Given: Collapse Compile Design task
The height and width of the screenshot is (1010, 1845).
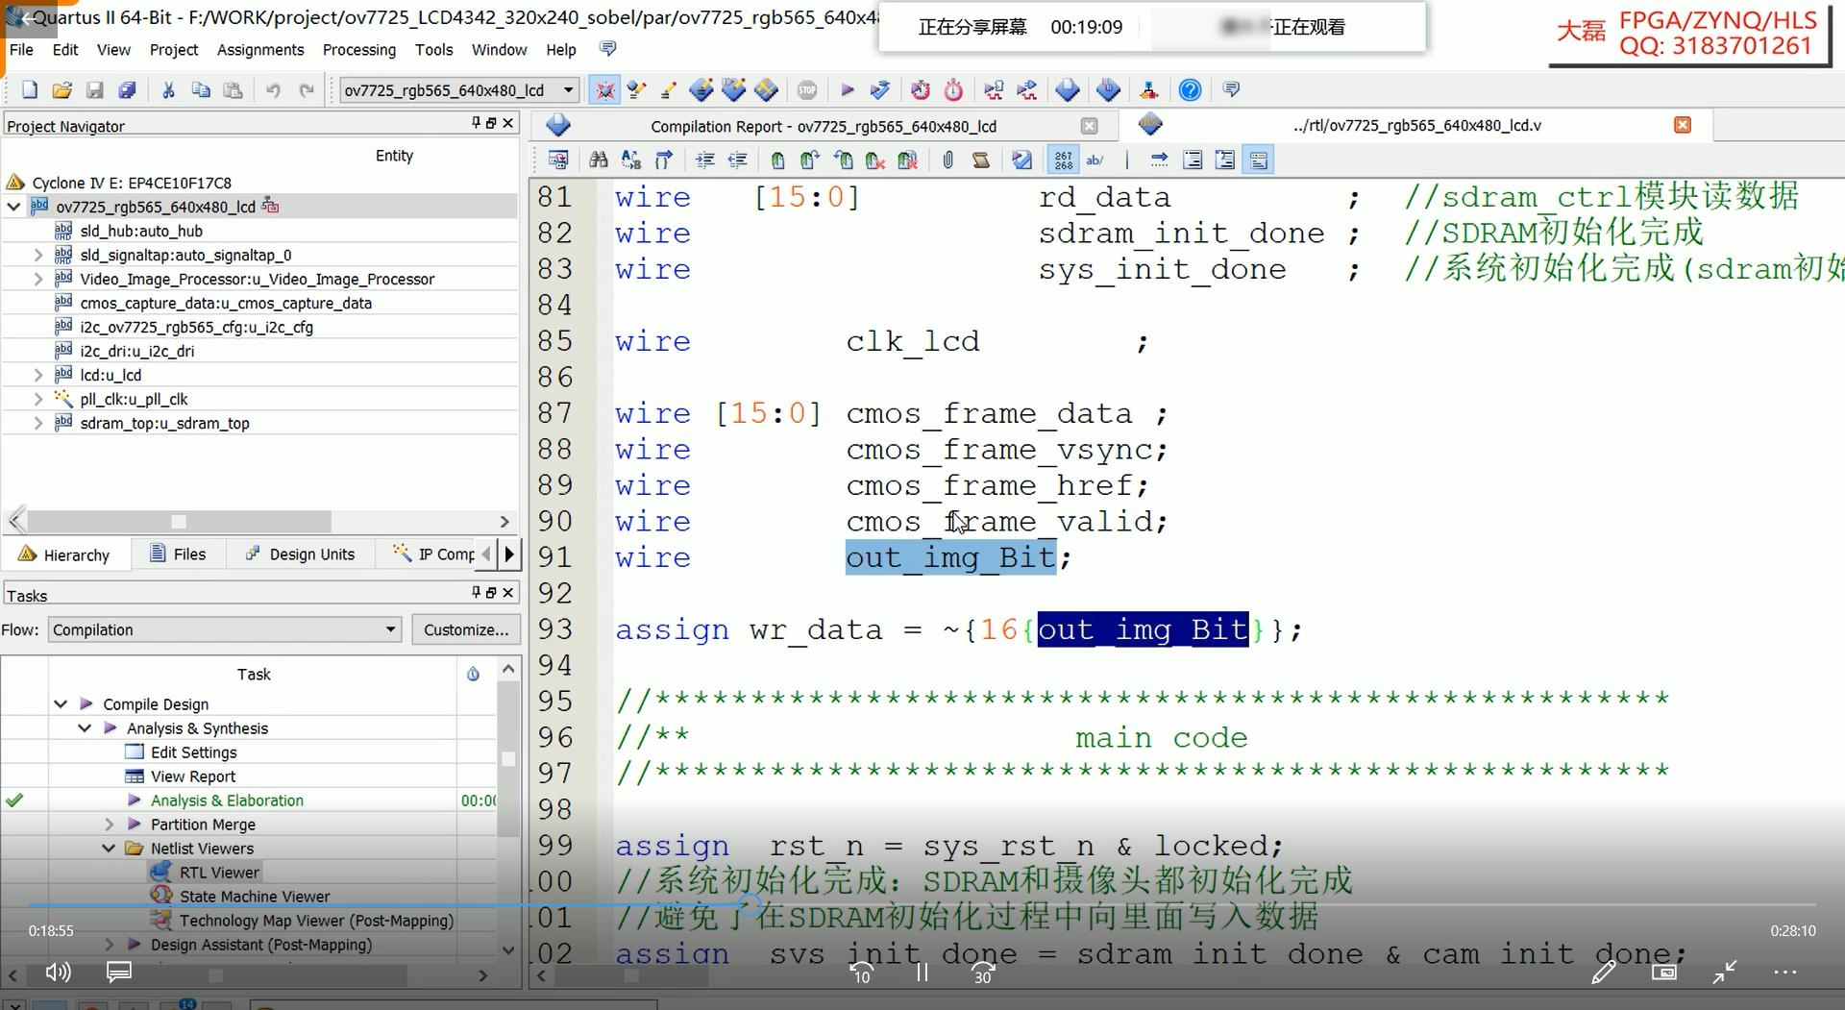Looking at the screenshot, I should [61, 704].
